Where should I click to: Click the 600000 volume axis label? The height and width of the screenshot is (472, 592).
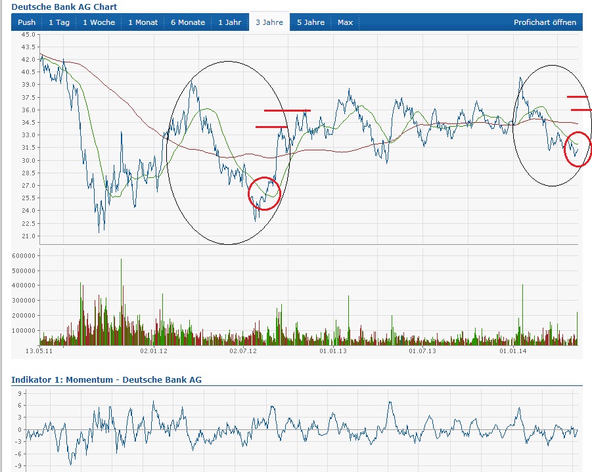click(24, 255)
